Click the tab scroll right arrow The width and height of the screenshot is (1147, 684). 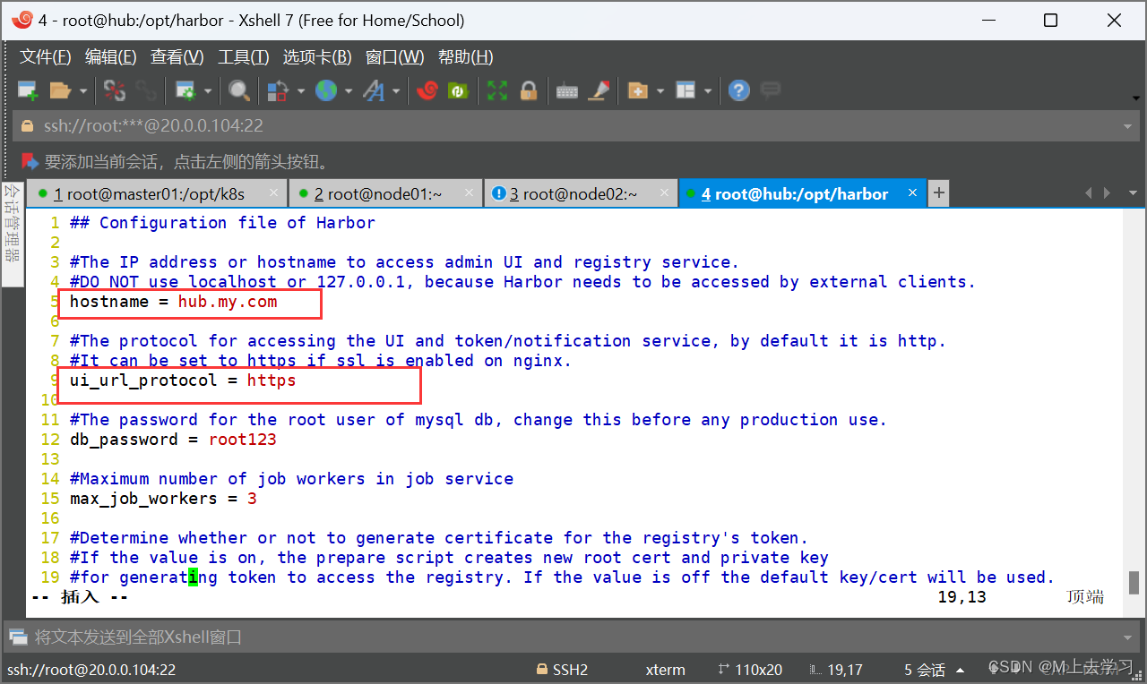1108,193
